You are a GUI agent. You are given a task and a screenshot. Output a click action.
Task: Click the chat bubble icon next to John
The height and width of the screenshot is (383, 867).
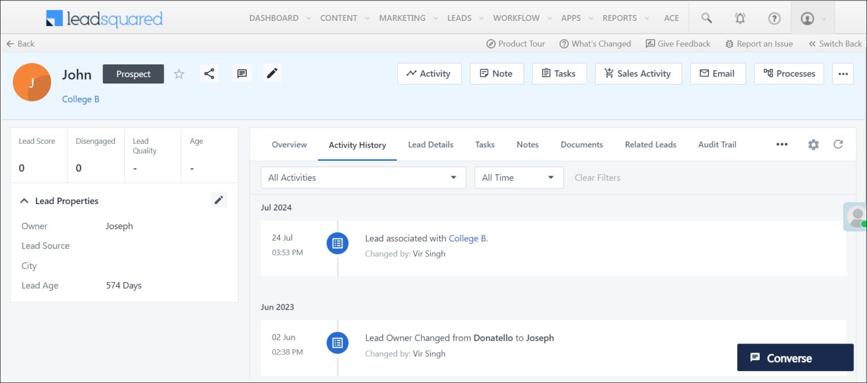(x=242, y=73)
